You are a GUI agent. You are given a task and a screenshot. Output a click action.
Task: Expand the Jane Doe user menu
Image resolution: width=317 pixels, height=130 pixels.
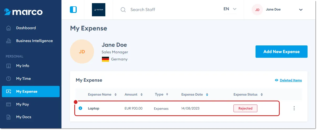[301, 10]
